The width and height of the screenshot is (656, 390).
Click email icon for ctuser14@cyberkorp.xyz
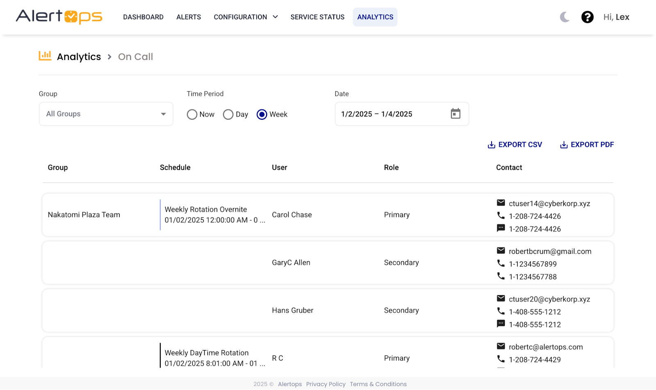click(x=501, y=203)
